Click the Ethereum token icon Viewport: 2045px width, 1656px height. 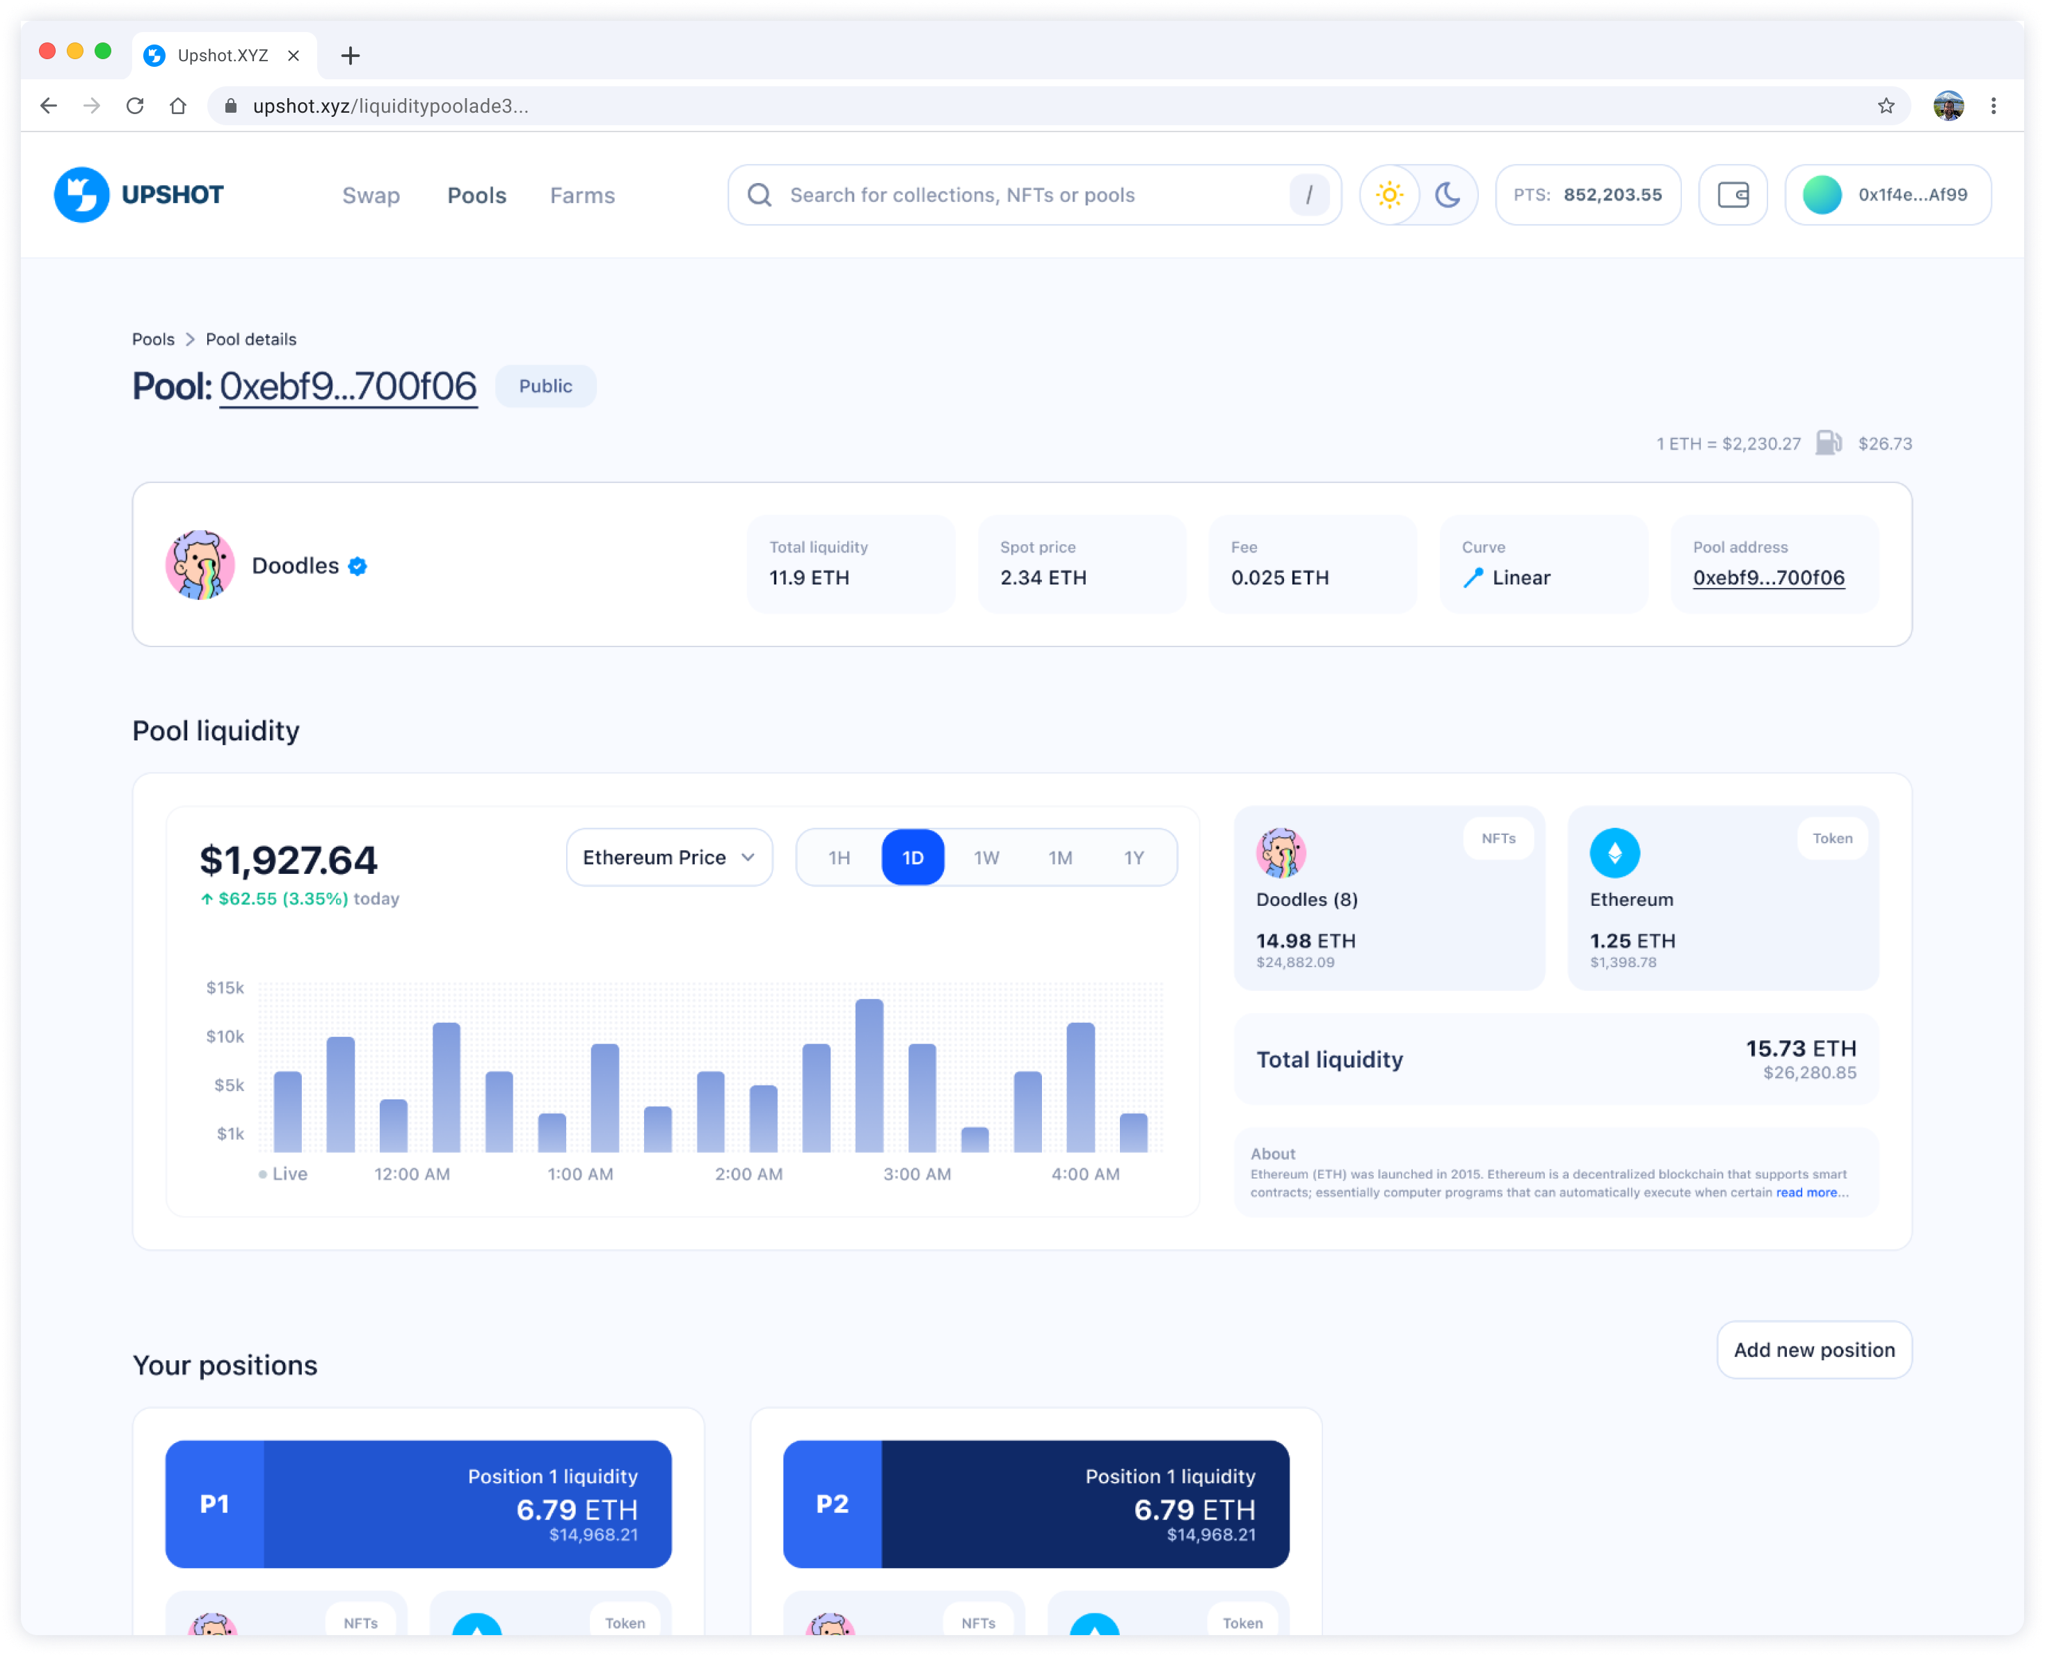pos(1614,852)
